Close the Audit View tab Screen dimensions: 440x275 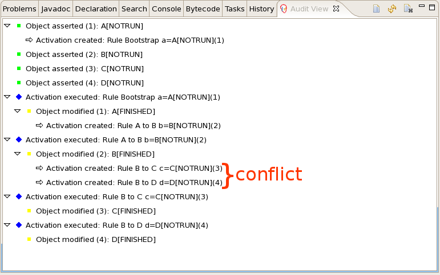(336, 9)
